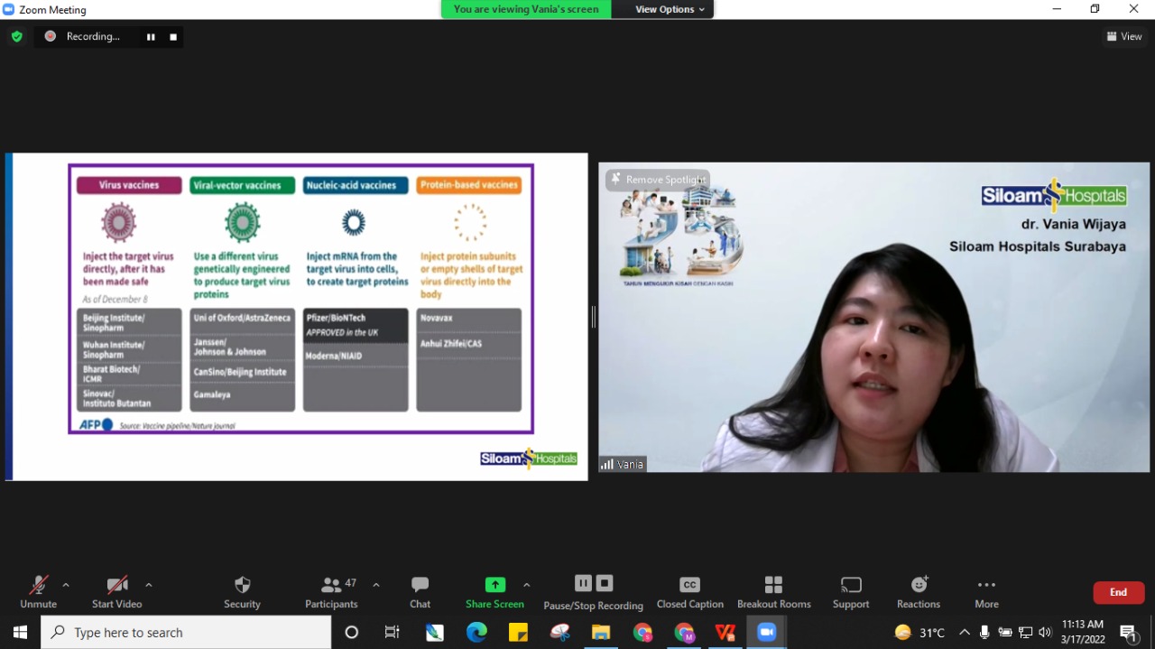Click the Windows taskbar search box
The width and height of the screenshot is (1155, 649).
[x=187, y=633]
